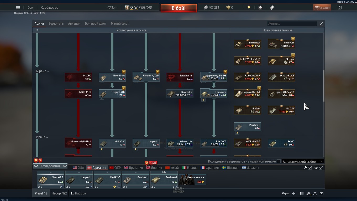Click the silver lions balance 407 253
The image size is (357, 201).
tap(211, 8)
